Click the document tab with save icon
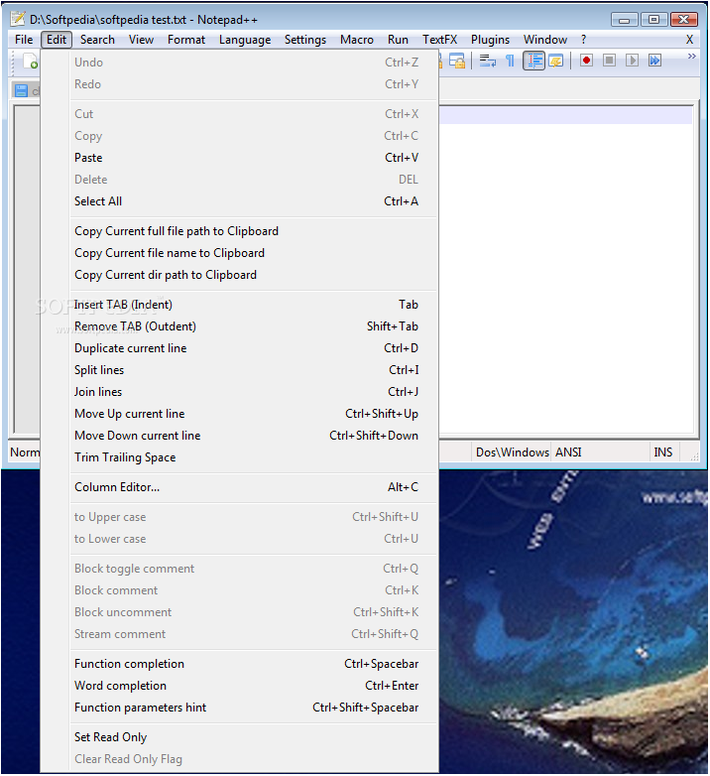This screenshot has height=776, width=710. (26, 90)
